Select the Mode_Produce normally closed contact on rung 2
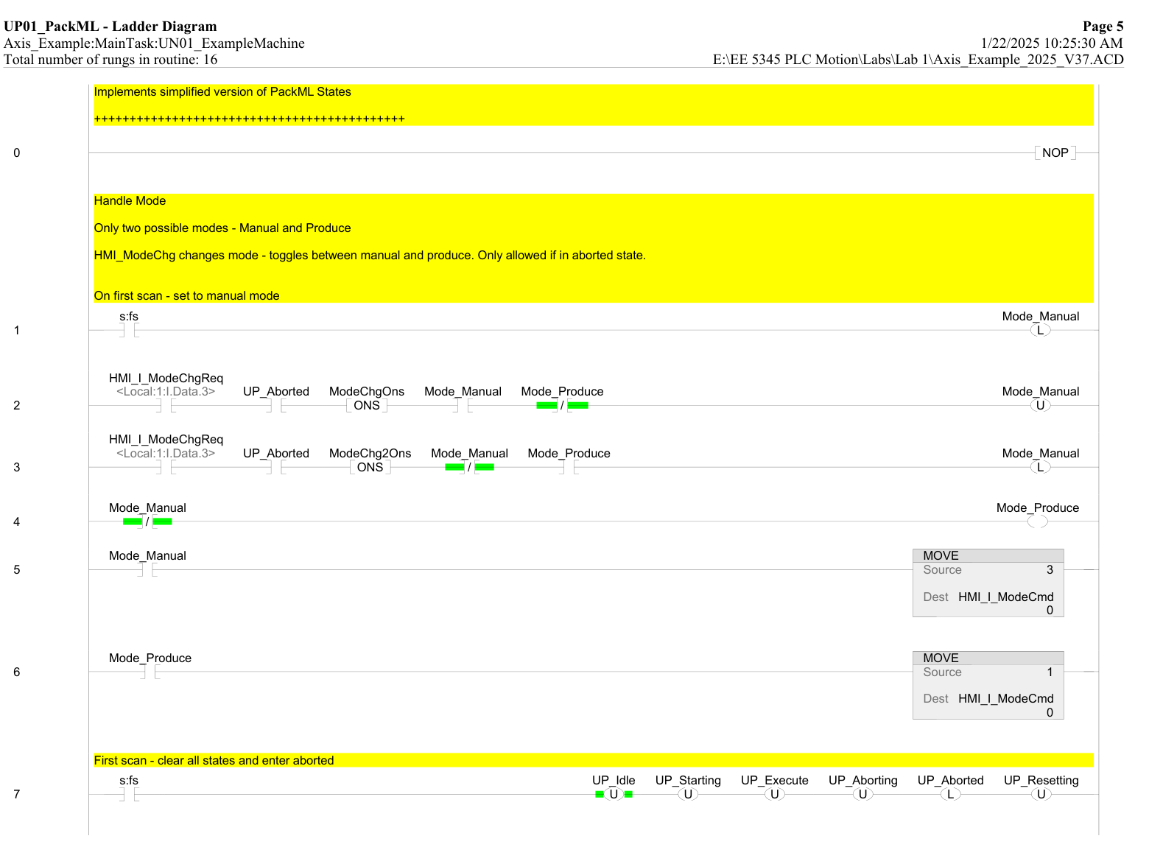The width and height of the screenshot is (1149, 847). (x=562, y=405)
